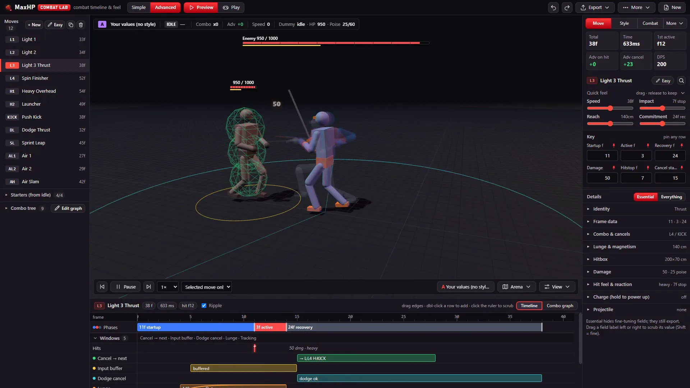The height and width of the screenshot is (388, 690).
Task: Pin the Damage row
Action: pos(614,168)
